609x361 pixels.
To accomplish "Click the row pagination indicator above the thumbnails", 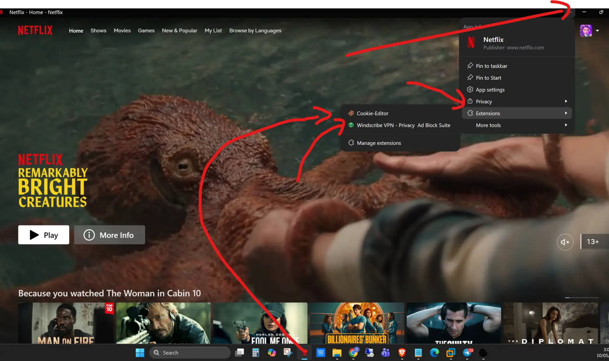I will 582,297.
